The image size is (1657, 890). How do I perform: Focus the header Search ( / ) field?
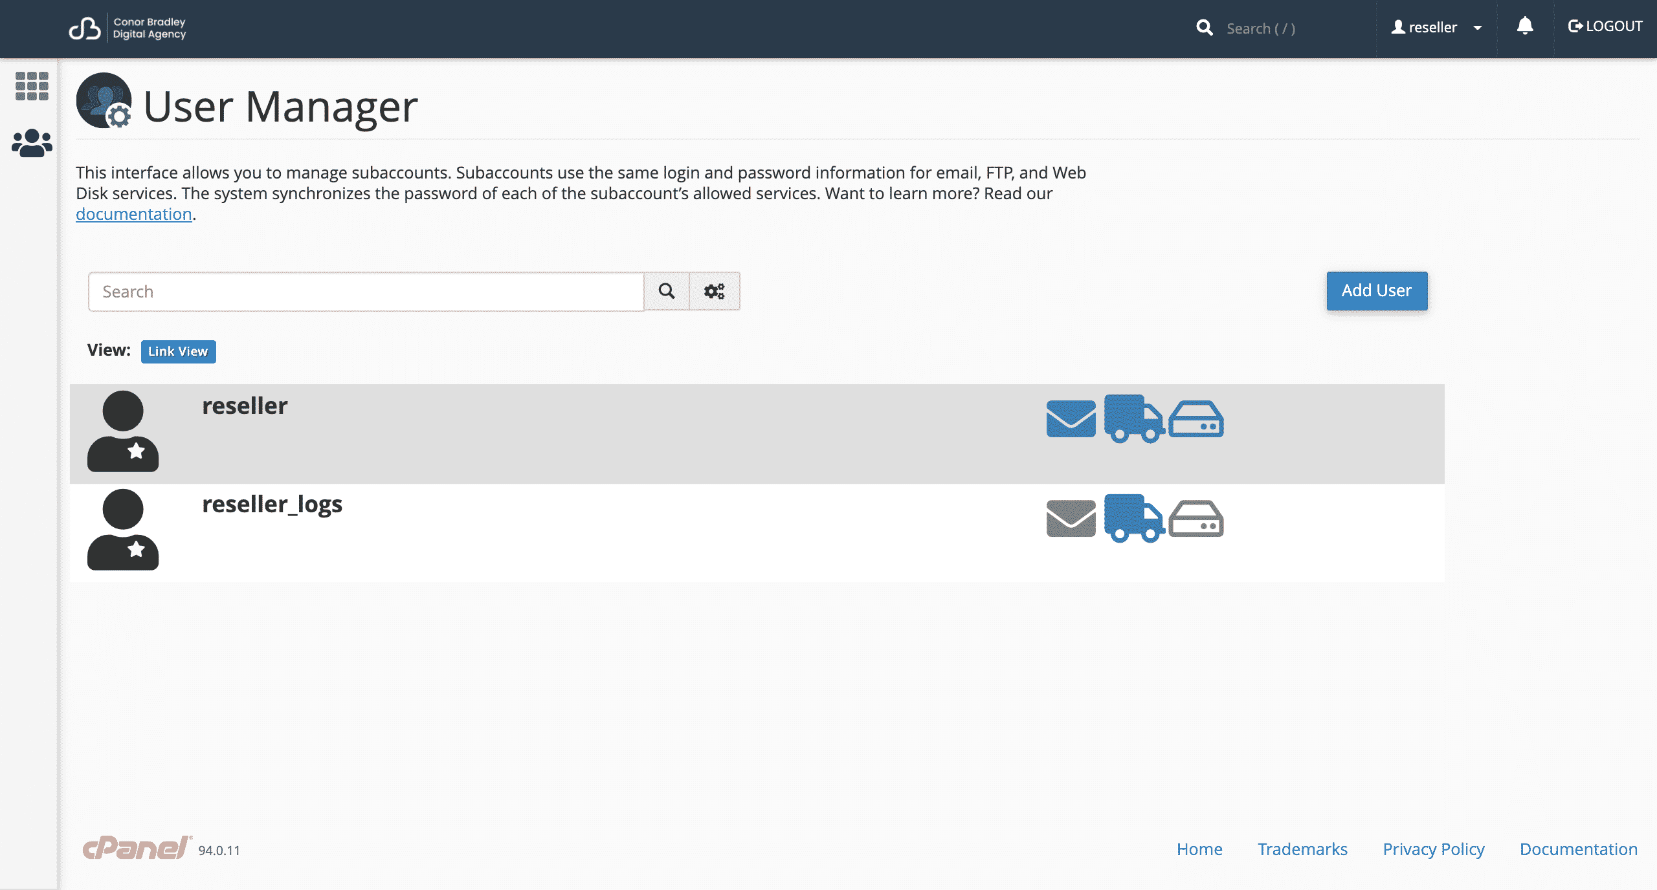click(1261, 28)
